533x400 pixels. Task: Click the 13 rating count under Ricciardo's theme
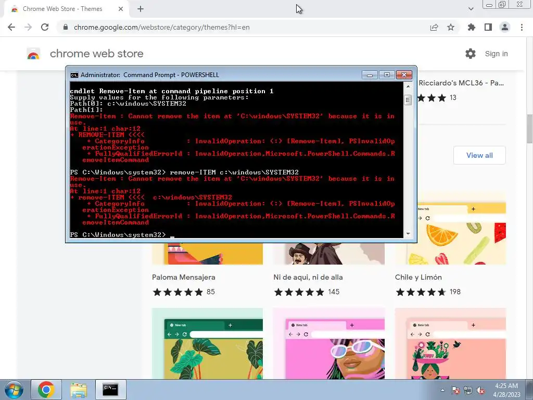pos(453,98)
